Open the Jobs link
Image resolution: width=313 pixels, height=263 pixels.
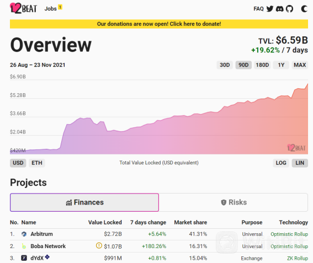[50, 9]
